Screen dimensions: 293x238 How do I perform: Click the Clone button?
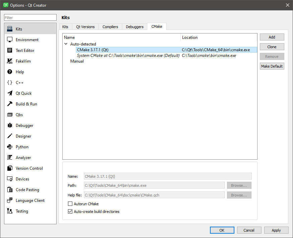272,47
